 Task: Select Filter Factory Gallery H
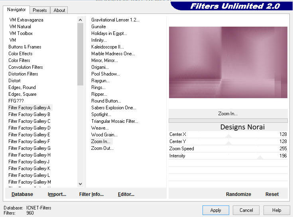[x=29, y=155]
